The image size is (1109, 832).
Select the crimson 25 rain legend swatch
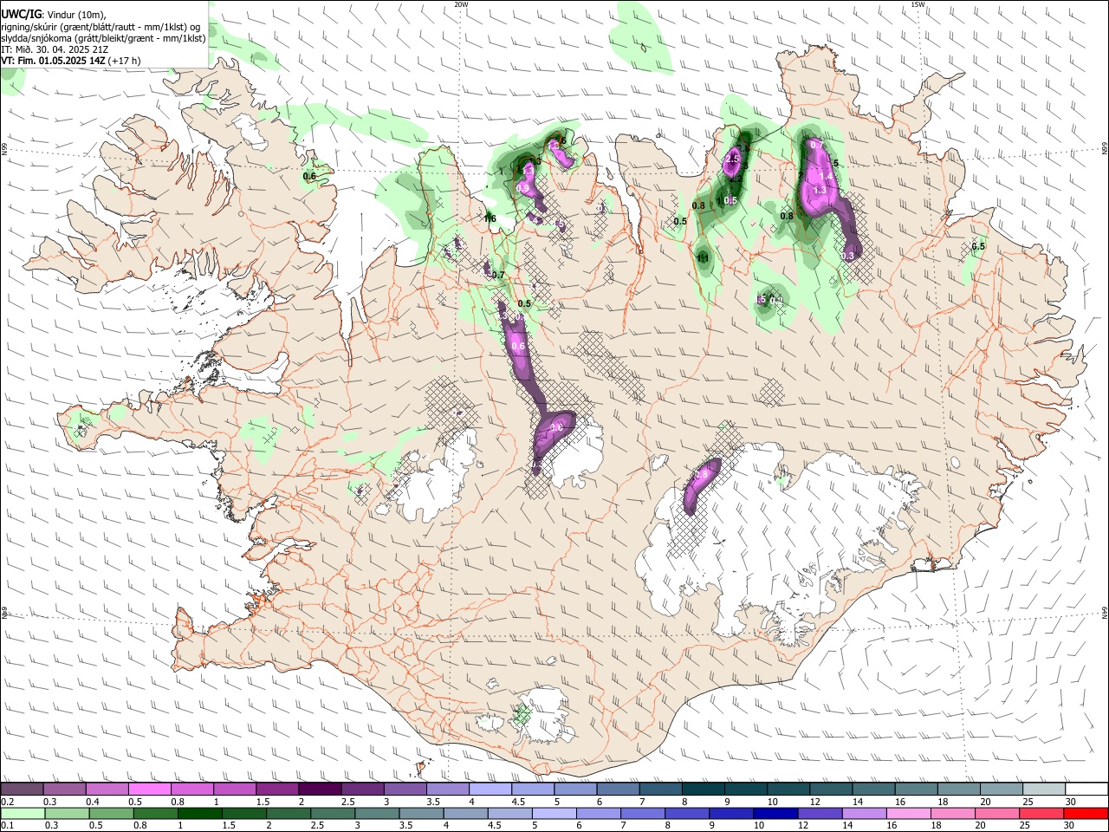click(x=1041, y=814)
